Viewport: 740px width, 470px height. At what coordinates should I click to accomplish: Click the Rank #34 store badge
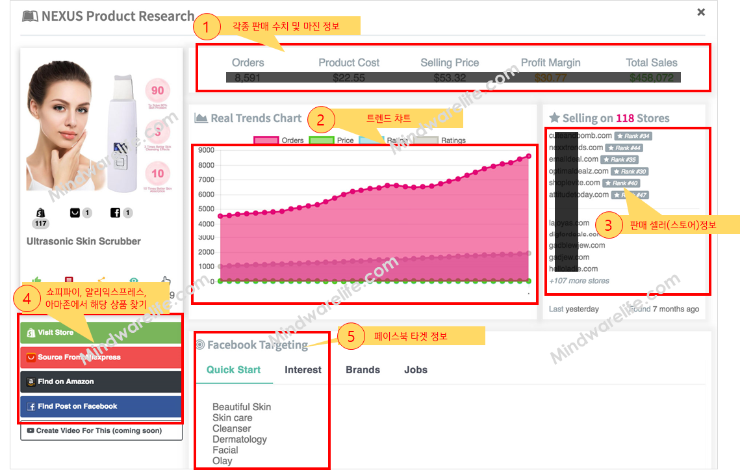pyautogui.click(x=633, y=136)
